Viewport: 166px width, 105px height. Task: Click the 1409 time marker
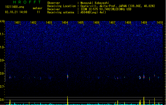click(144, 23)
